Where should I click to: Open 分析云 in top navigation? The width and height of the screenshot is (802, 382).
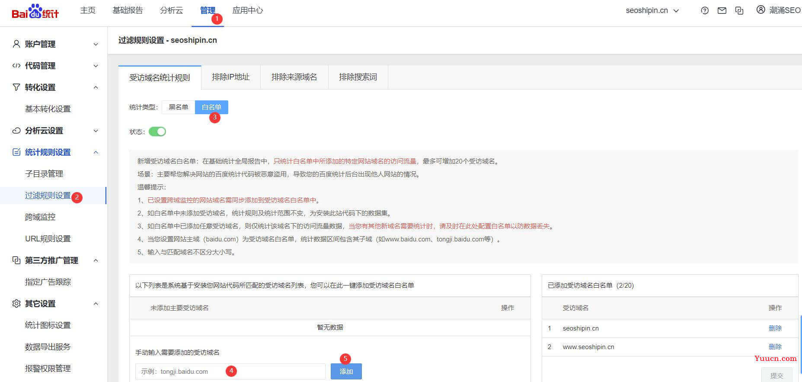click(172, 10)
